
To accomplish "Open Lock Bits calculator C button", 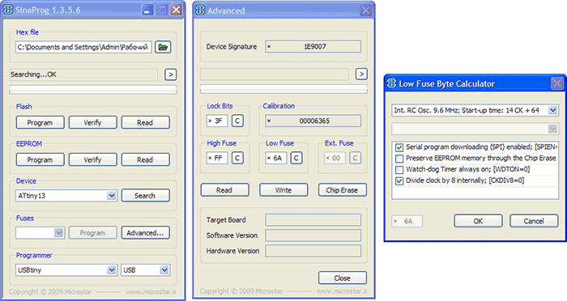I will pyautogui.click(x=237, y=121).
